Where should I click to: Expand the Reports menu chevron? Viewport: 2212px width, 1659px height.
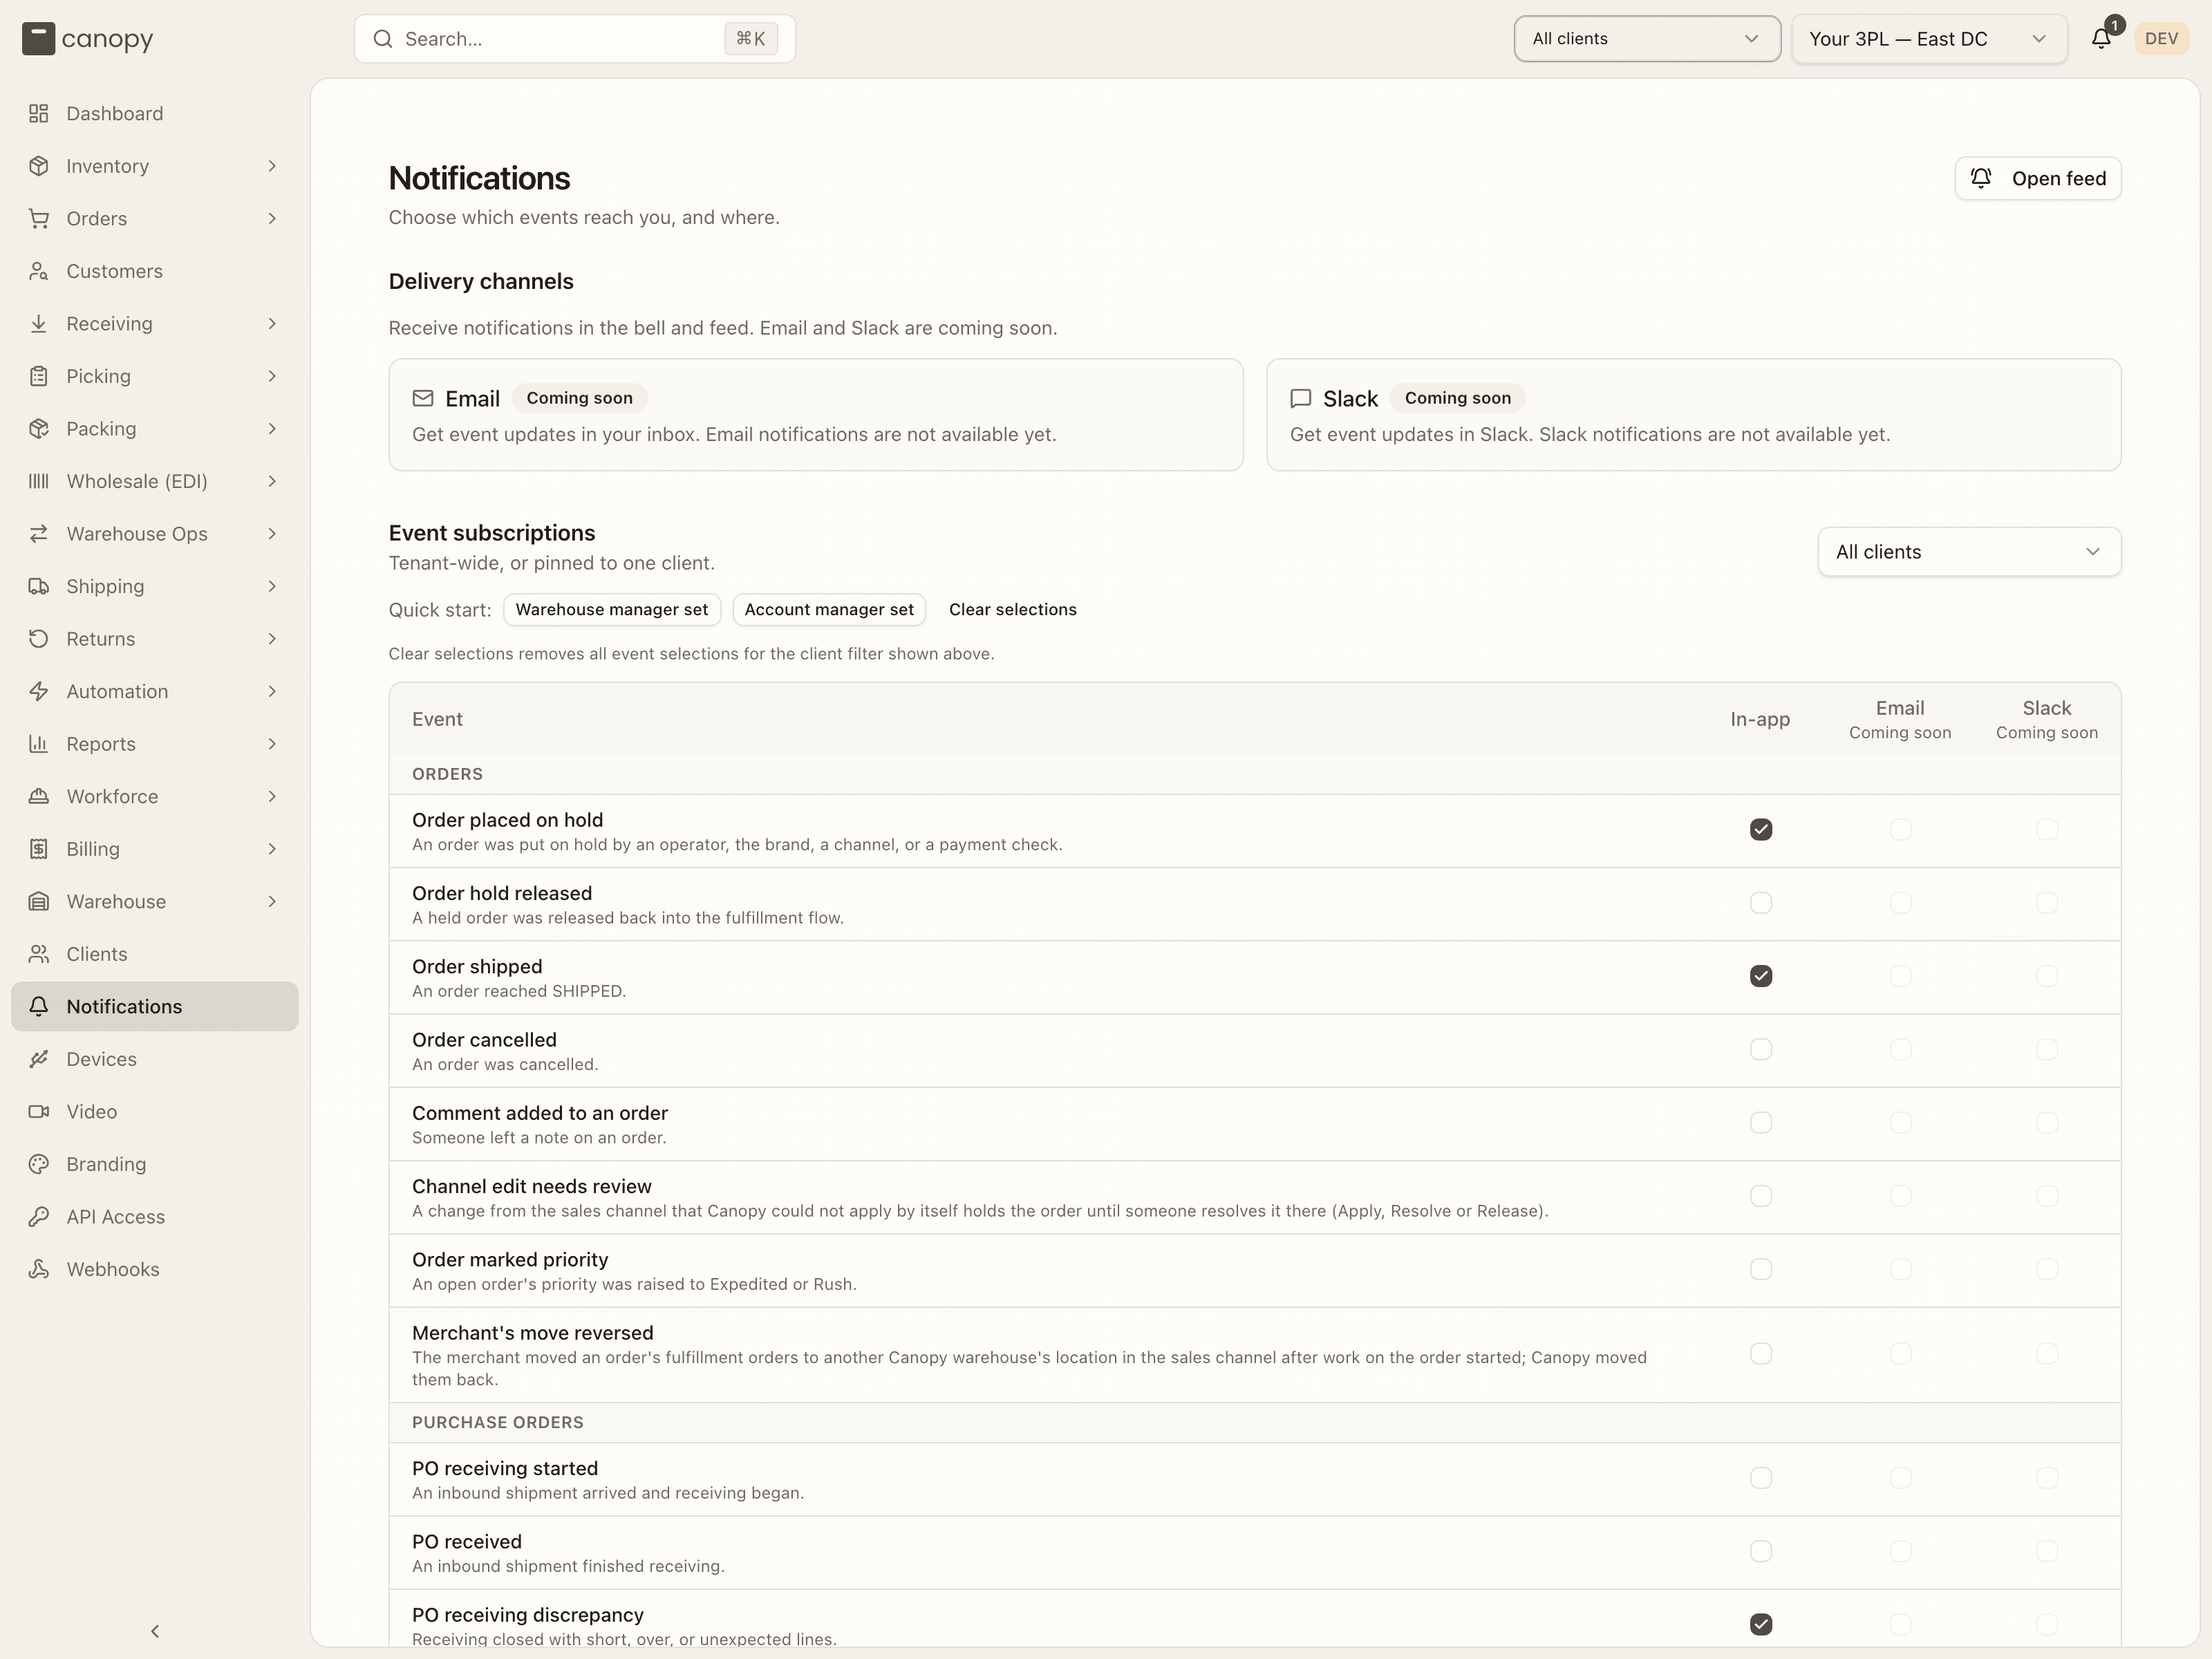272,744
